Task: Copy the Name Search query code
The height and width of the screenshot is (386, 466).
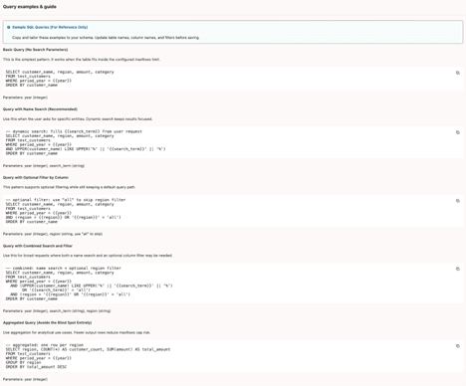Action: [x=458, y=132]
